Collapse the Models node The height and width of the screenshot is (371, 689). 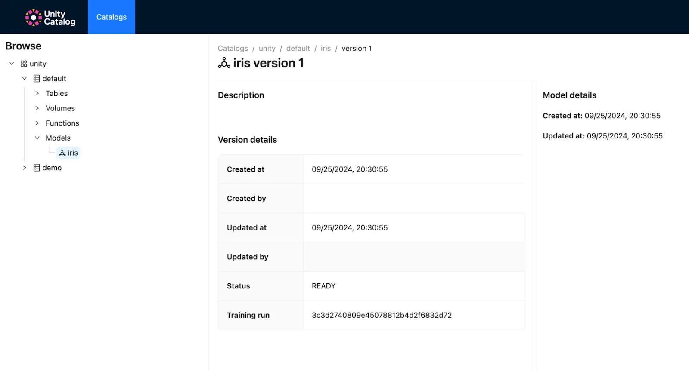coord(37,138)
